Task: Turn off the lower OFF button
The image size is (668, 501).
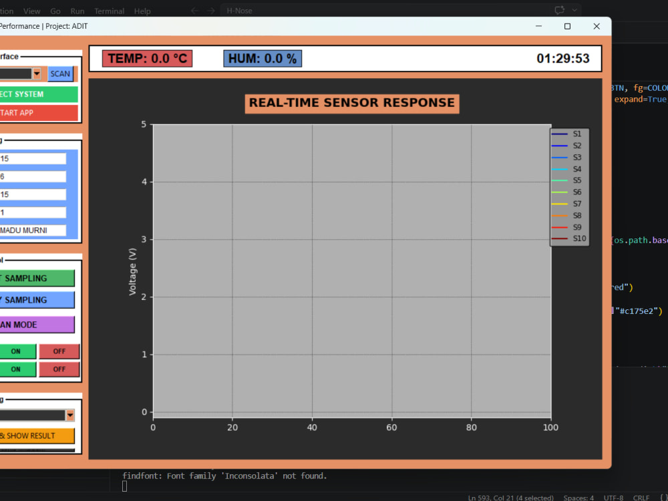Action: click(59, 369)
